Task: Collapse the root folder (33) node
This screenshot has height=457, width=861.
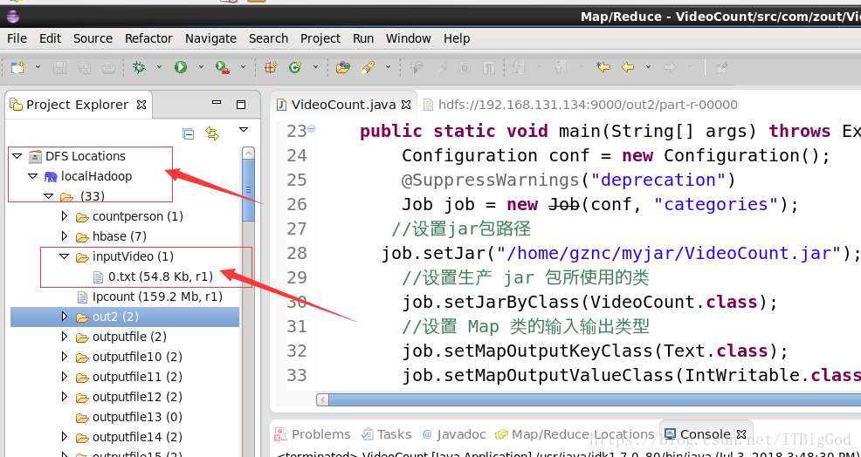Action: [x=48, y=196]
